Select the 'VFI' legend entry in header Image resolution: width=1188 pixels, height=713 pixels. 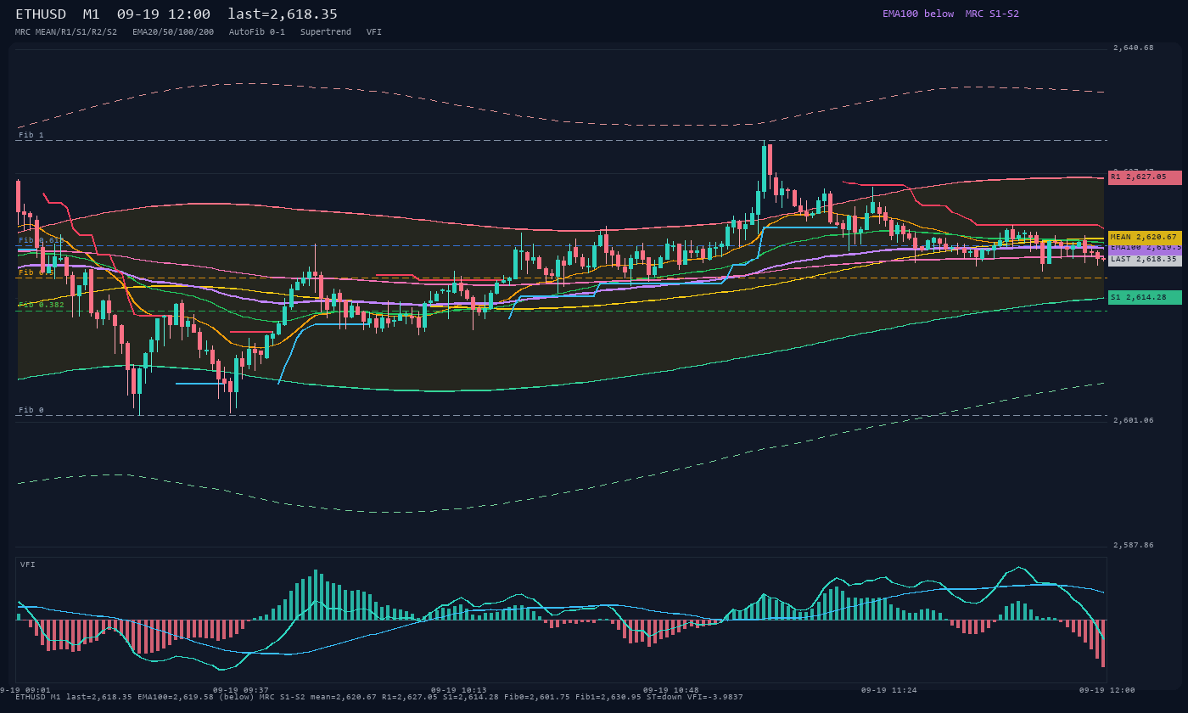pyautogui.click(x=374, y=31)
